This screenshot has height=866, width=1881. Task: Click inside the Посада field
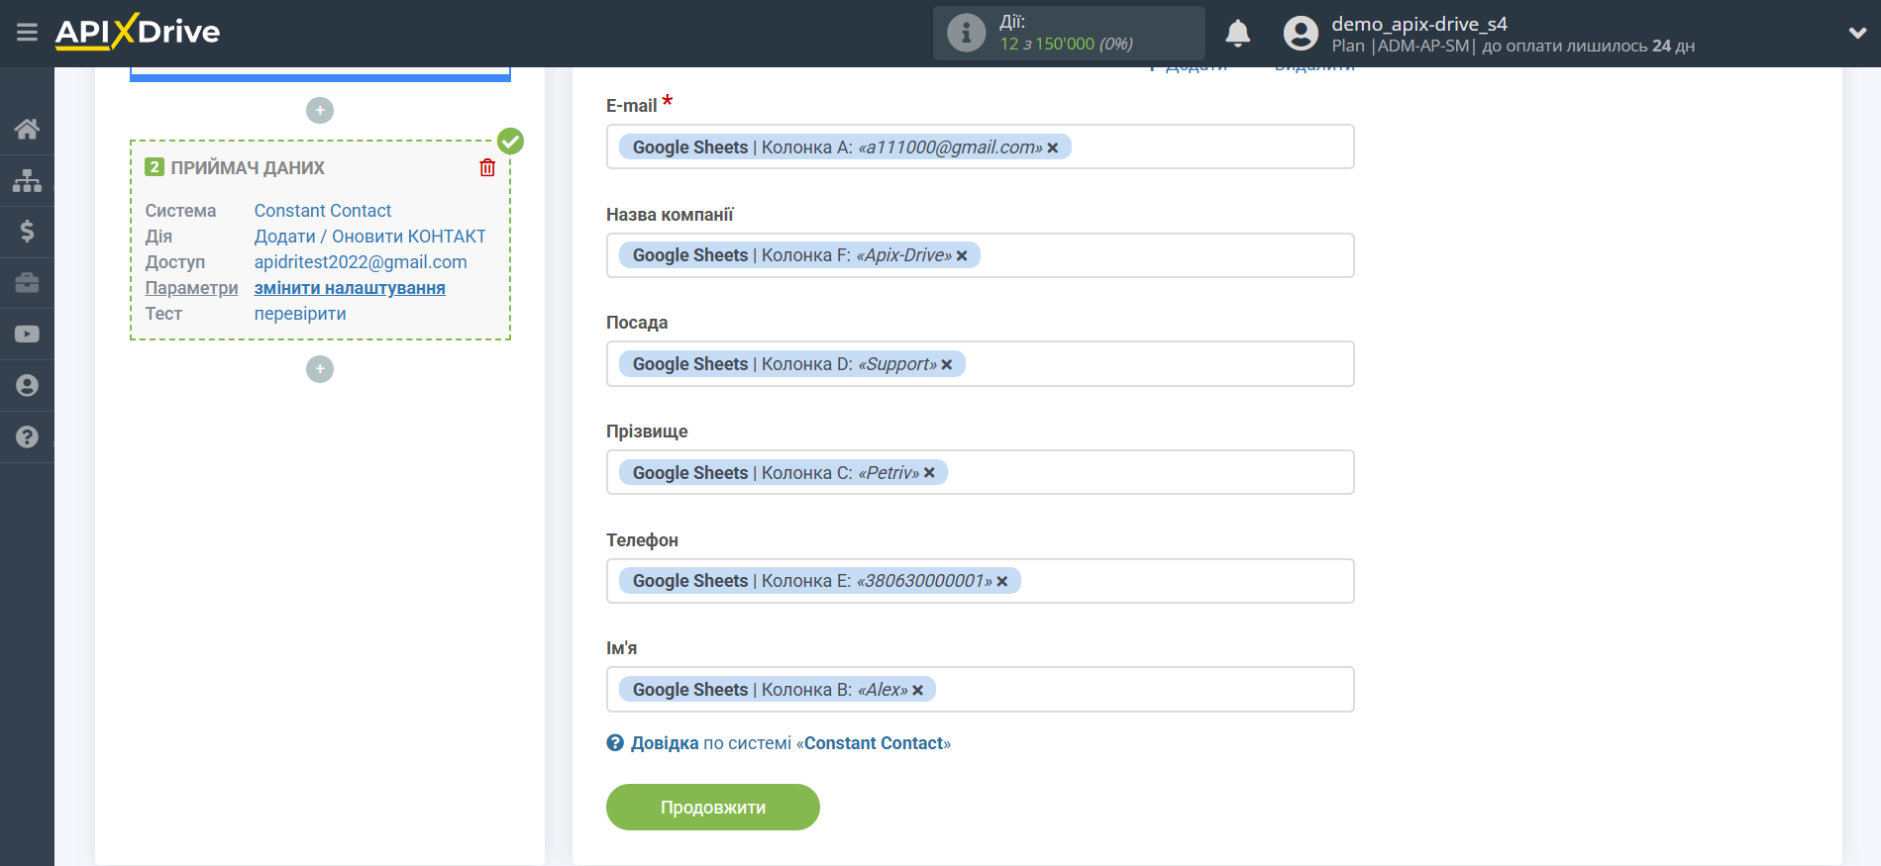[981, 364]
